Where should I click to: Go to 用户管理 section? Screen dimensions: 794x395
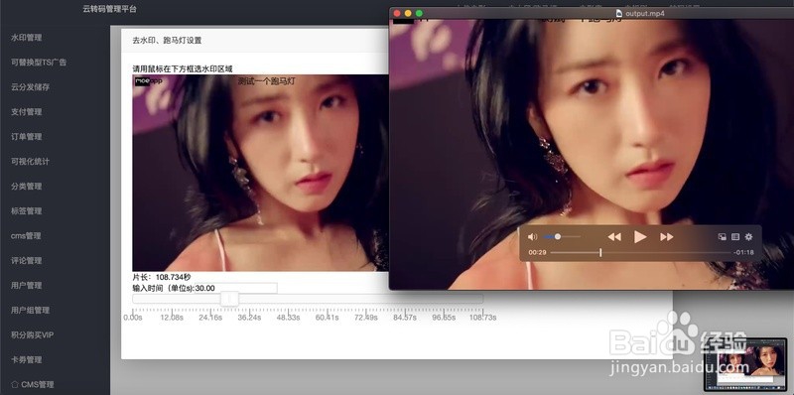27,286
